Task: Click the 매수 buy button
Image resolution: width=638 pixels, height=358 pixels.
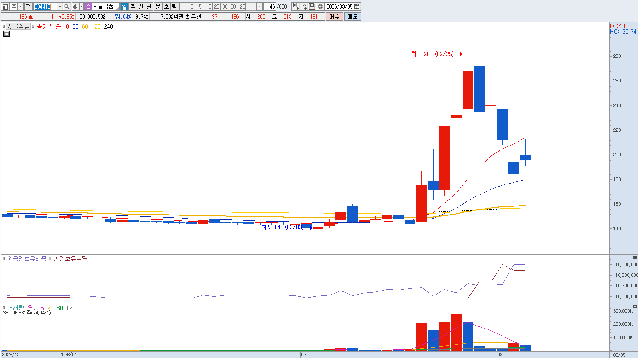Action: [x=335, y=16]
